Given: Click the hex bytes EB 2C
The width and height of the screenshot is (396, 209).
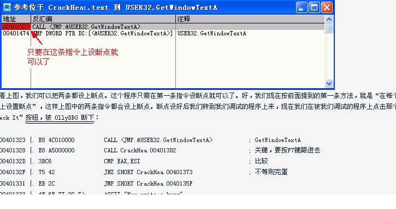Looking at the screenshot, I should coord(46,183).
